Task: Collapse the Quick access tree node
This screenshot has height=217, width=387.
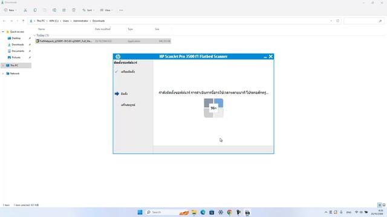Action: coord(3,32)
